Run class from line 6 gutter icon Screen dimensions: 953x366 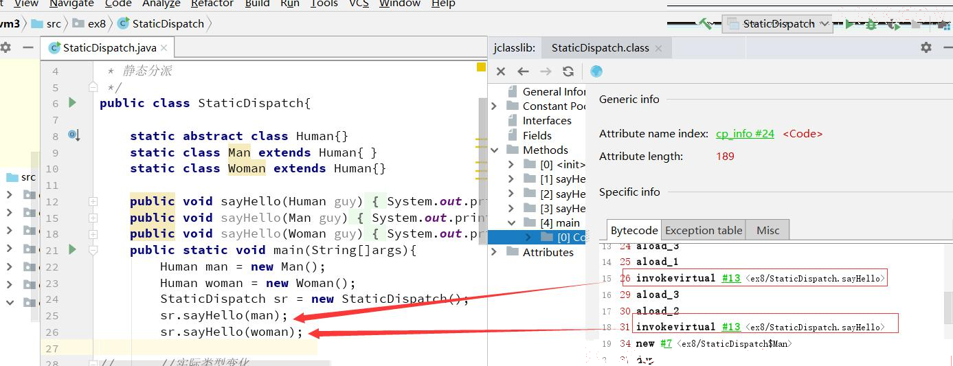coord(72,103)
